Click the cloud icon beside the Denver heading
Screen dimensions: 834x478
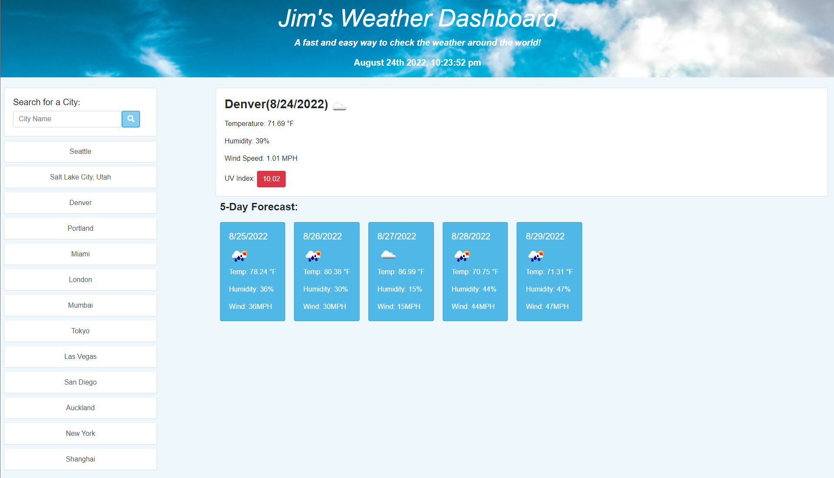pos(340,106)
